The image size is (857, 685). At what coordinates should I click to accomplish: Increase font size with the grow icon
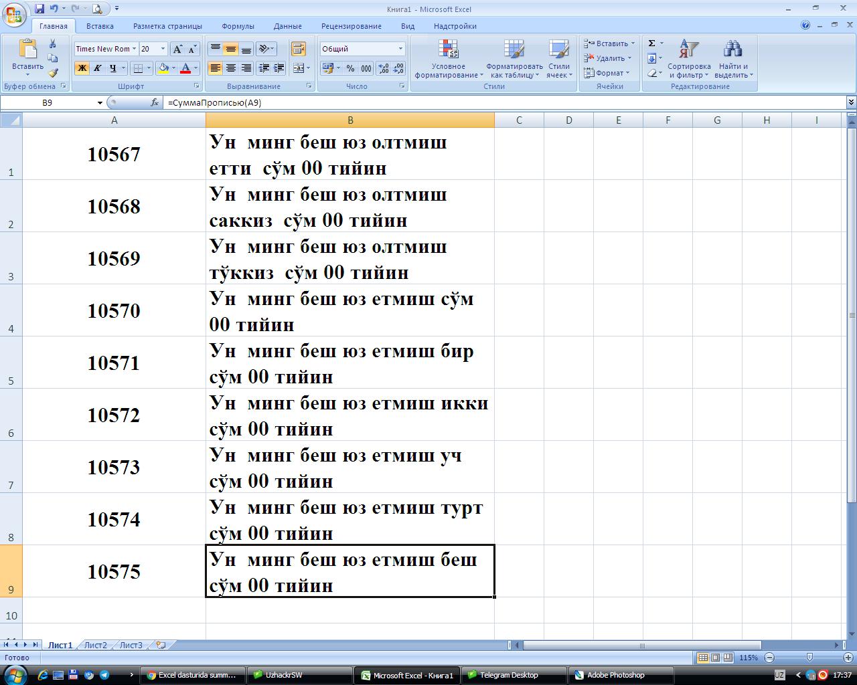[177, 49]
